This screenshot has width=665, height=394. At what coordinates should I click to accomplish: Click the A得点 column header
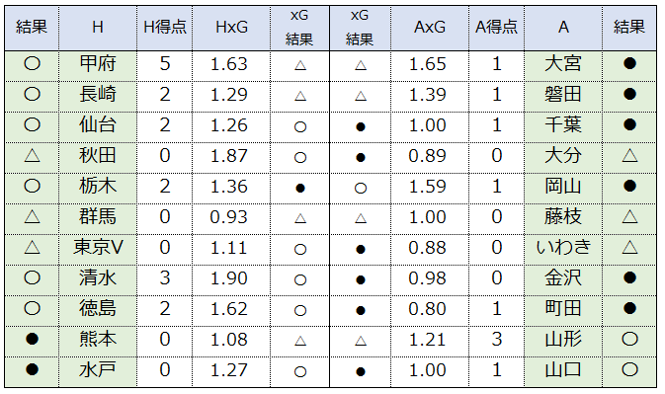click(x=497, y=28)
